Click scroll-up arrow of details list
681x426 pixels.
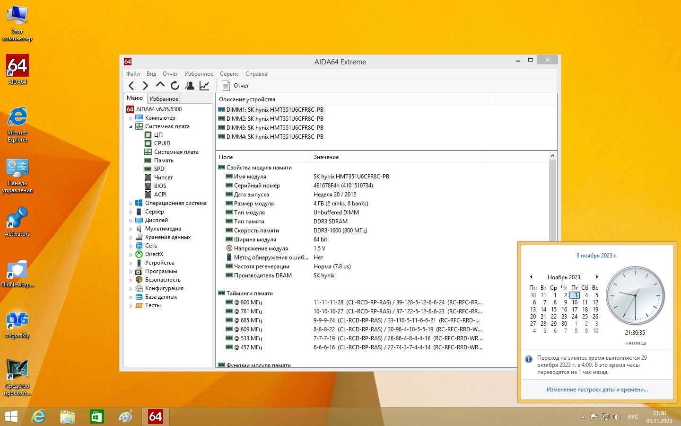(552, 156)
